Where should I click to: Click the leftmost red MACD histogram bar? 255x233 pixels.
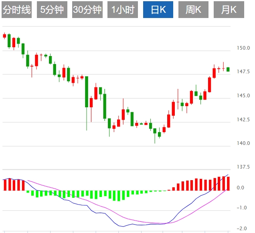[x=5, y=185]
